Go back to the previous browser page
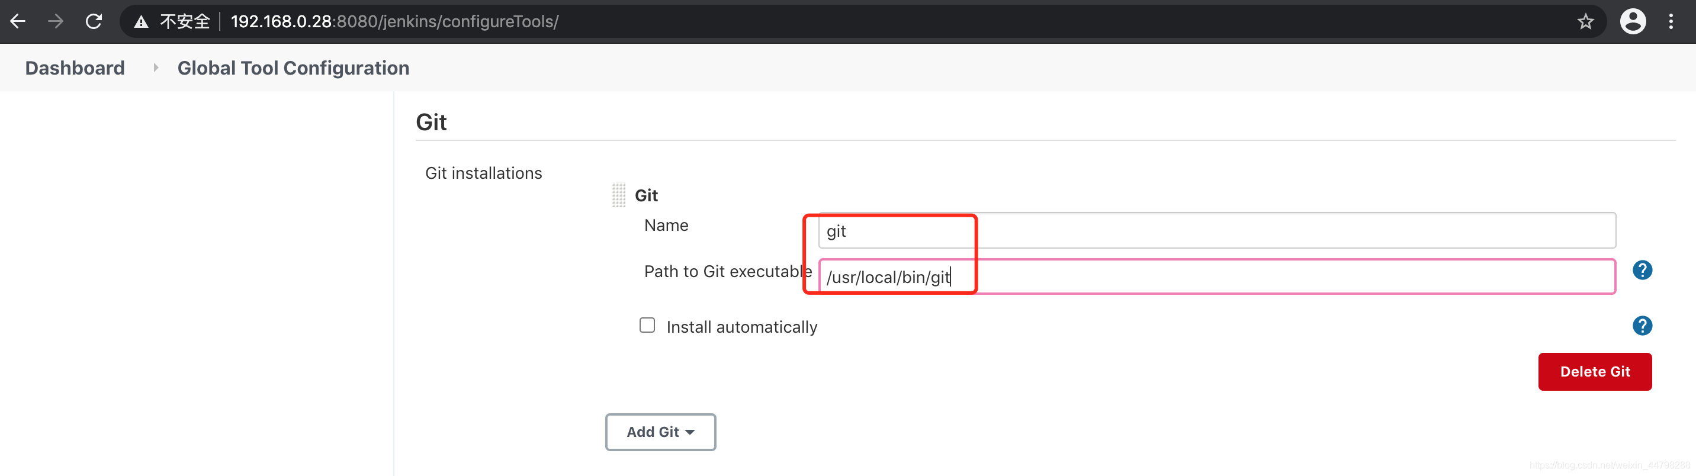The image size is (1696, 476). (x=18, y=22)
